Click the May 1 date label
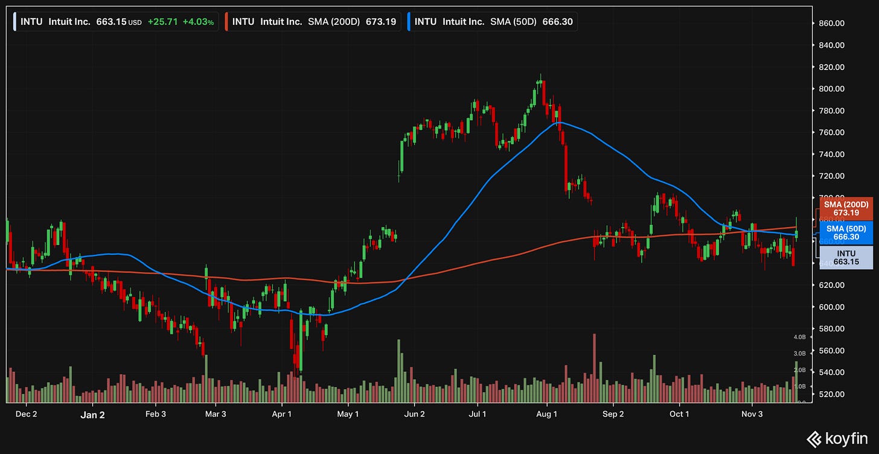This screenshot has width=879, height=454. (x=348, y=414)
